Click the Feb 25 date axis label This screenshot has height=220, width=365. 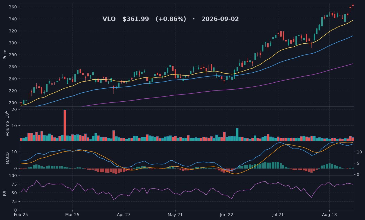(x=21, y=215)
